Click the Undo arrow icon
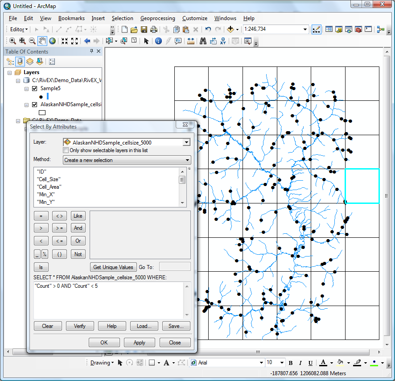This screenshot has height=381, width=395. point(208,29)
